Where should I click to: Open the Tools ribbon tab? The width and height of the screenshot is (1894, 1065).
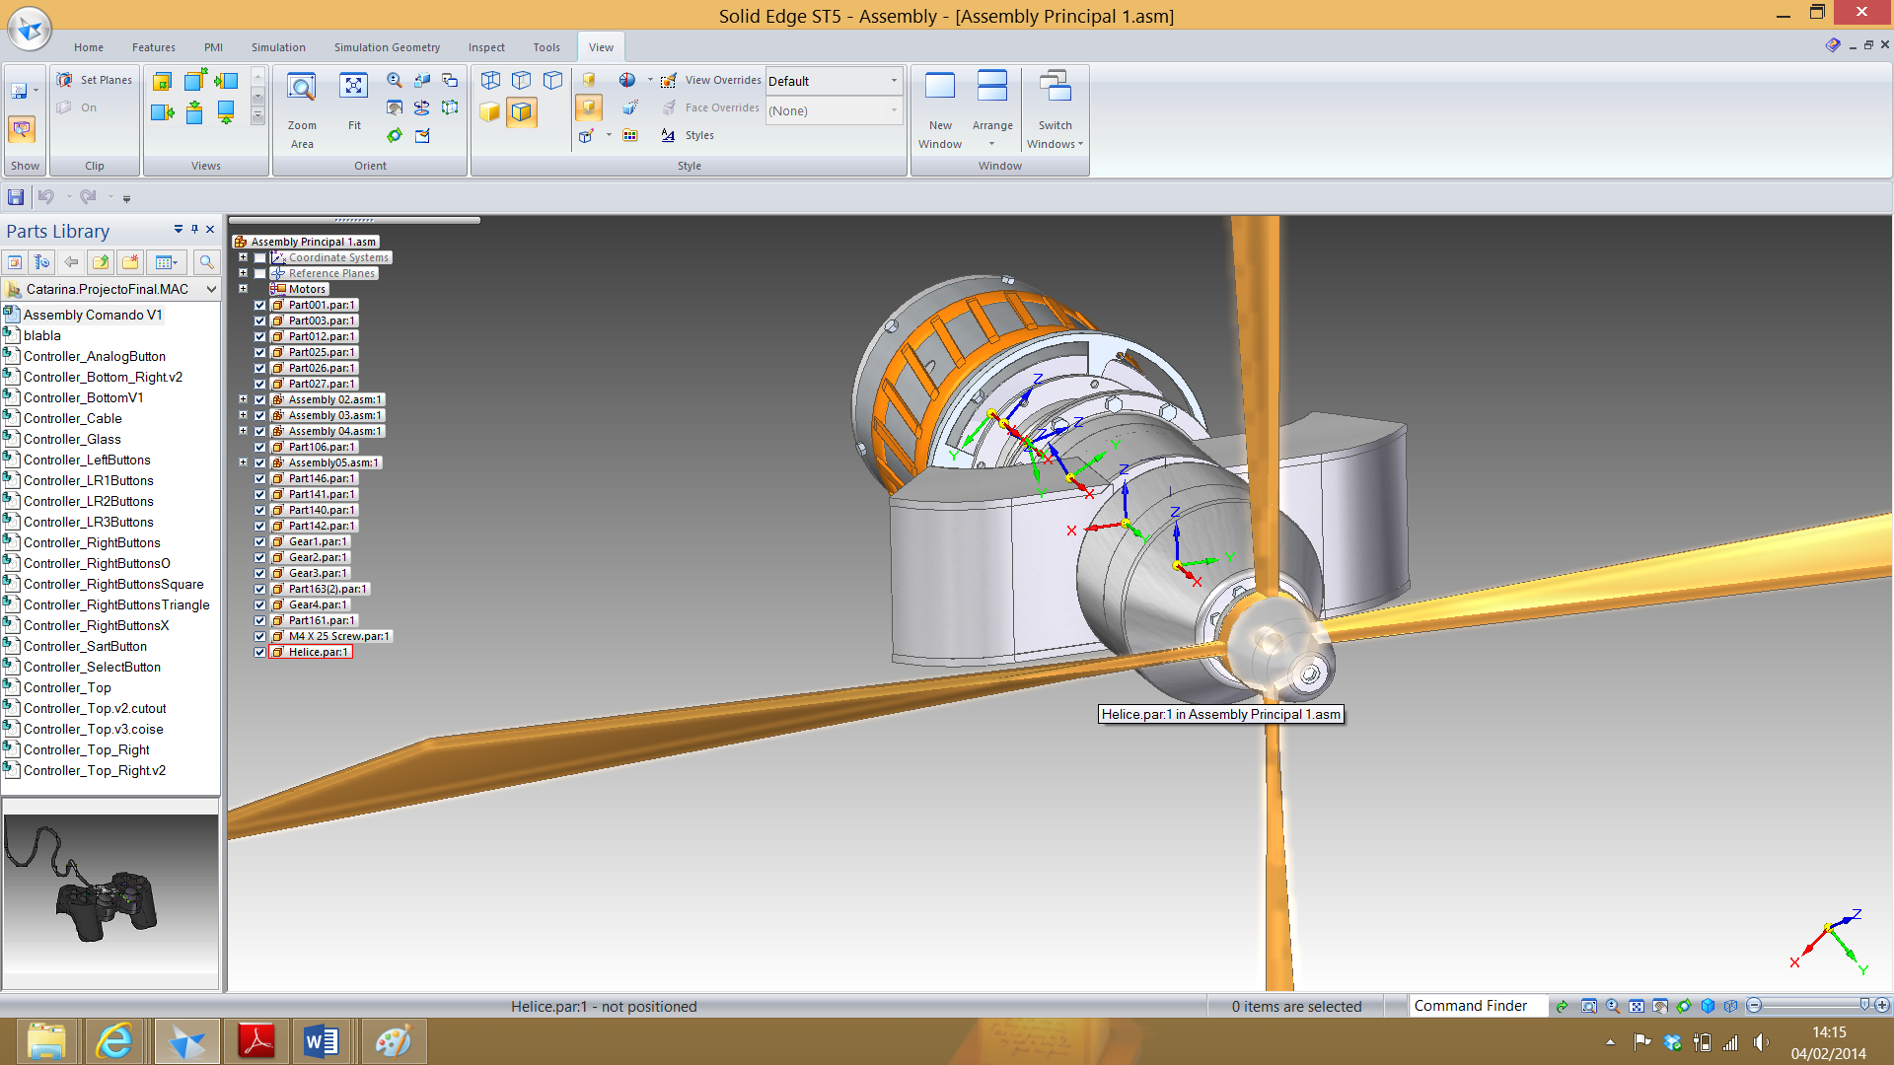pyautogui.click(x=546, y=47)
